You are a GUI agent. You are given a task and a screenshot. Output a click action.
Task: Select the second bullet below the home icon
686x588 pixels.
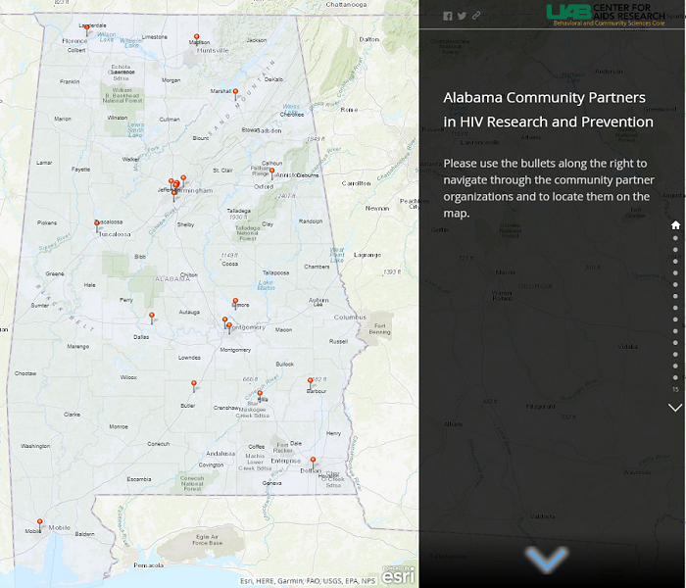point(675,250)
